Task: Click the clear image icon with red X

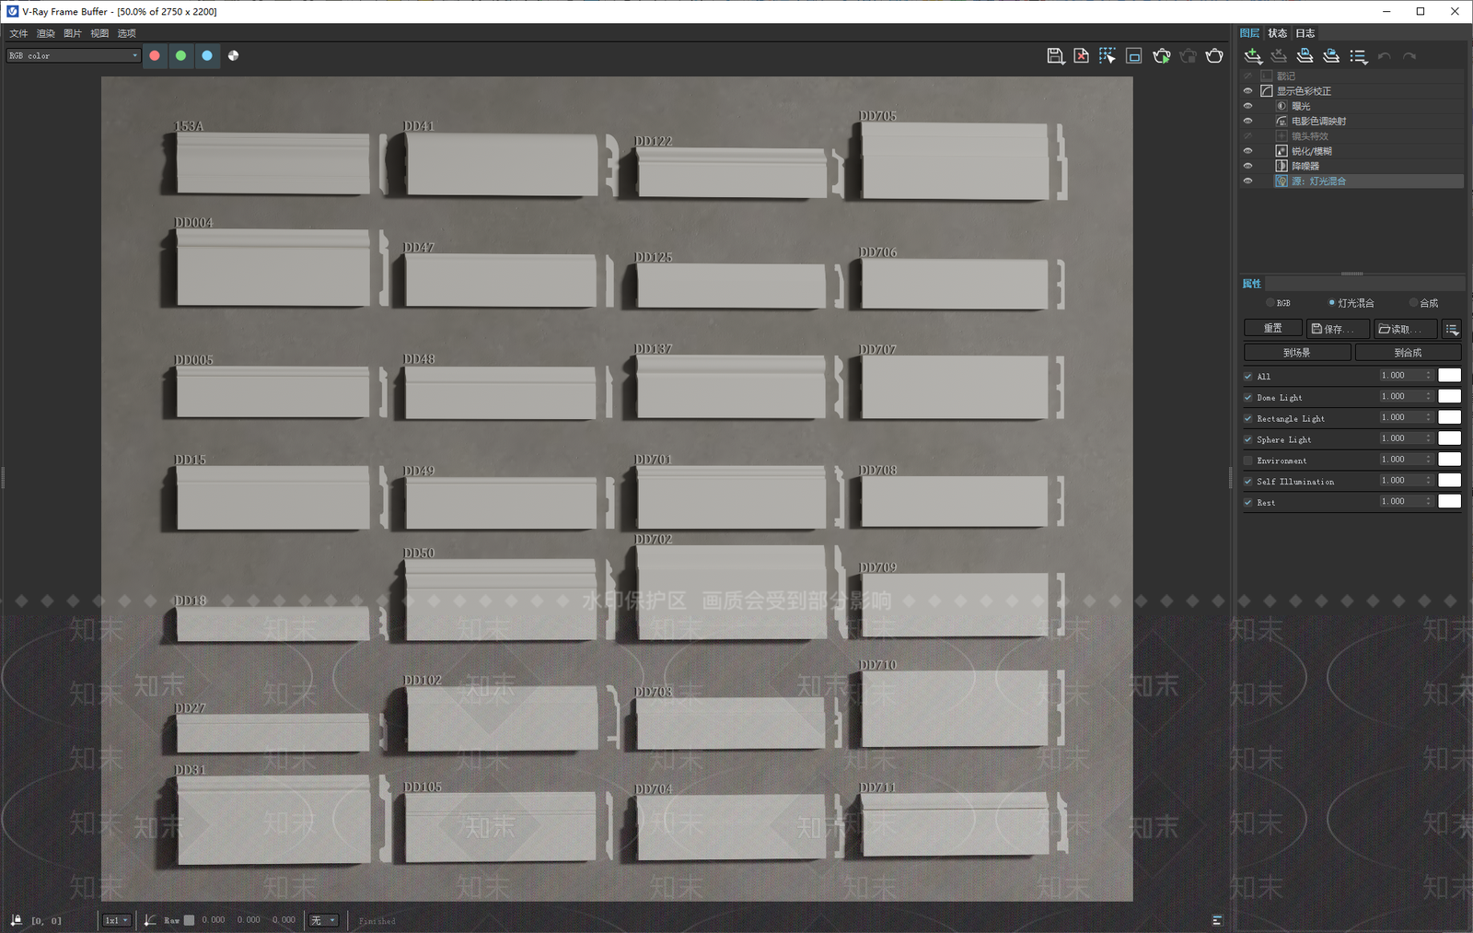Action: click(x=1081, y=56)
